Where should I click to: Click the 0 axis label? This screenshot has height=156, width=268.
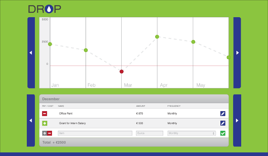pos(47,64)
